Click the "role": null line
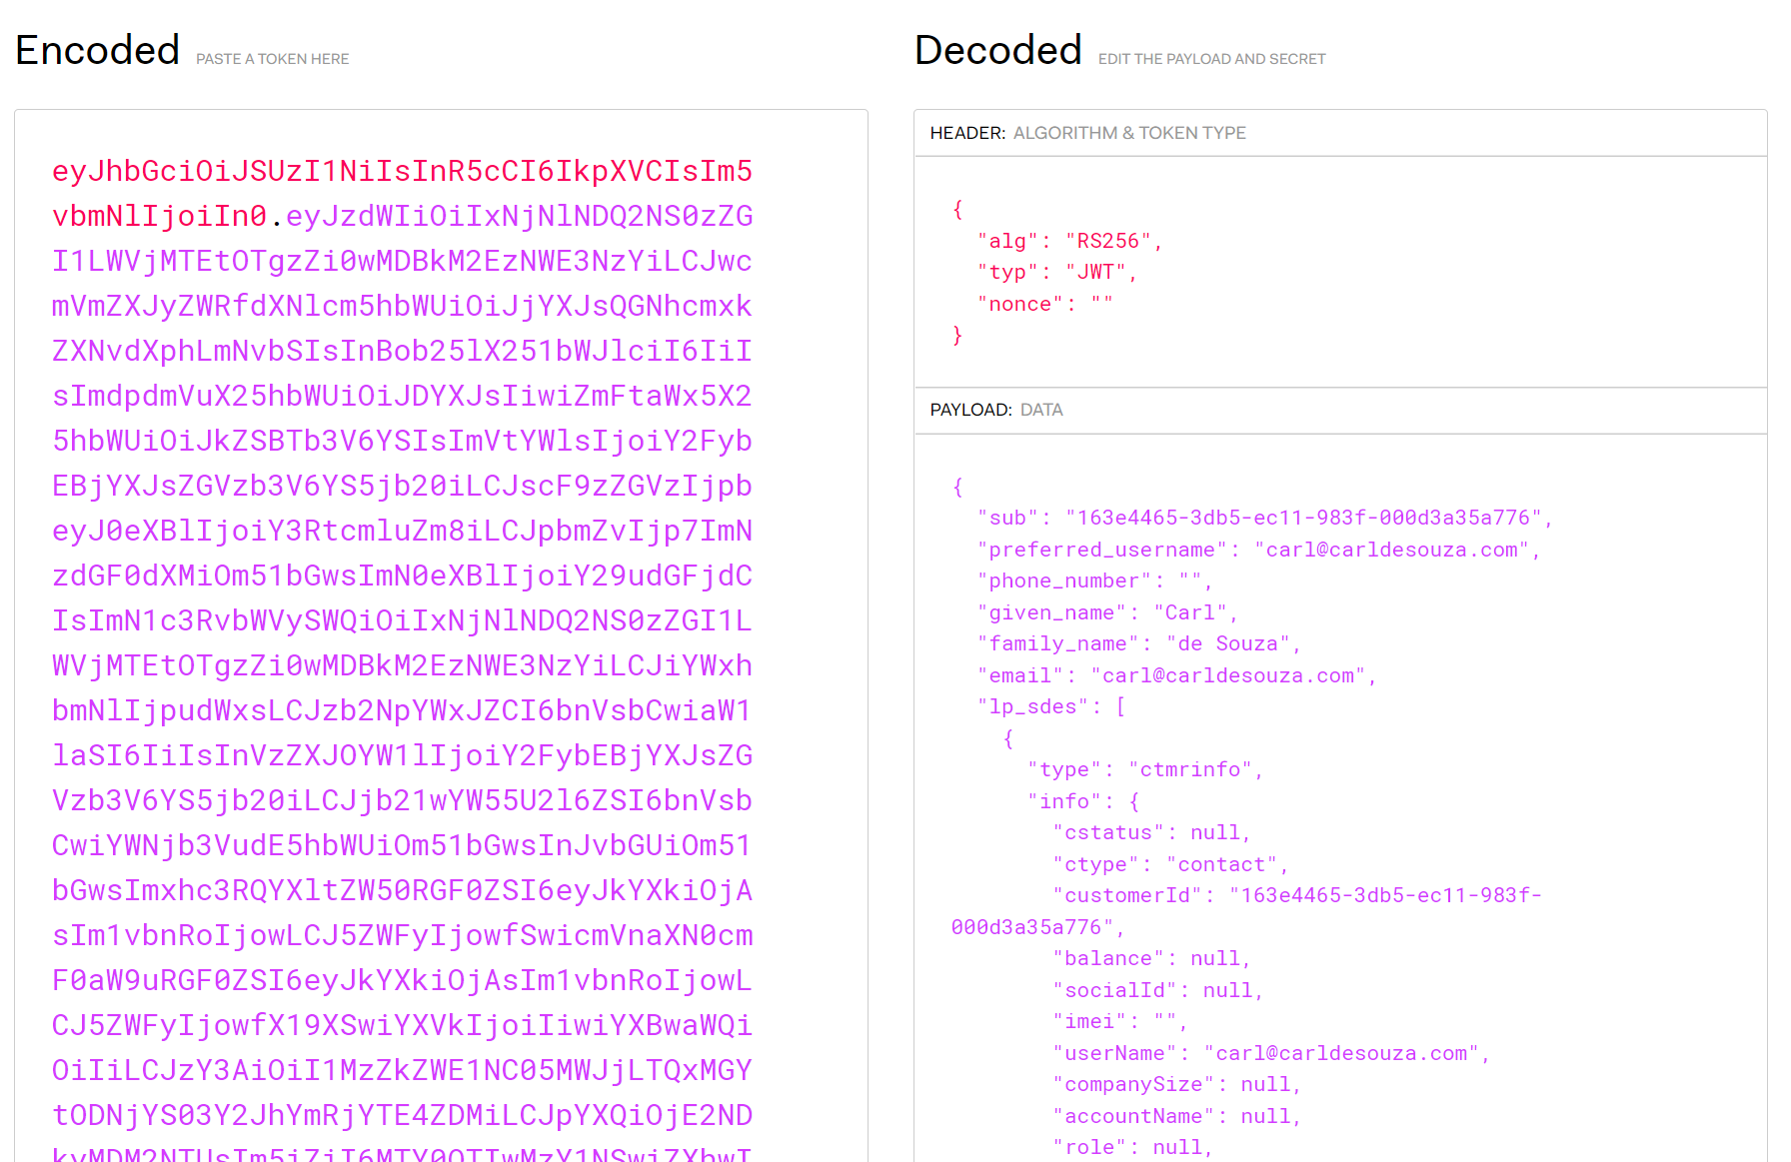 pos(1133,1147)
